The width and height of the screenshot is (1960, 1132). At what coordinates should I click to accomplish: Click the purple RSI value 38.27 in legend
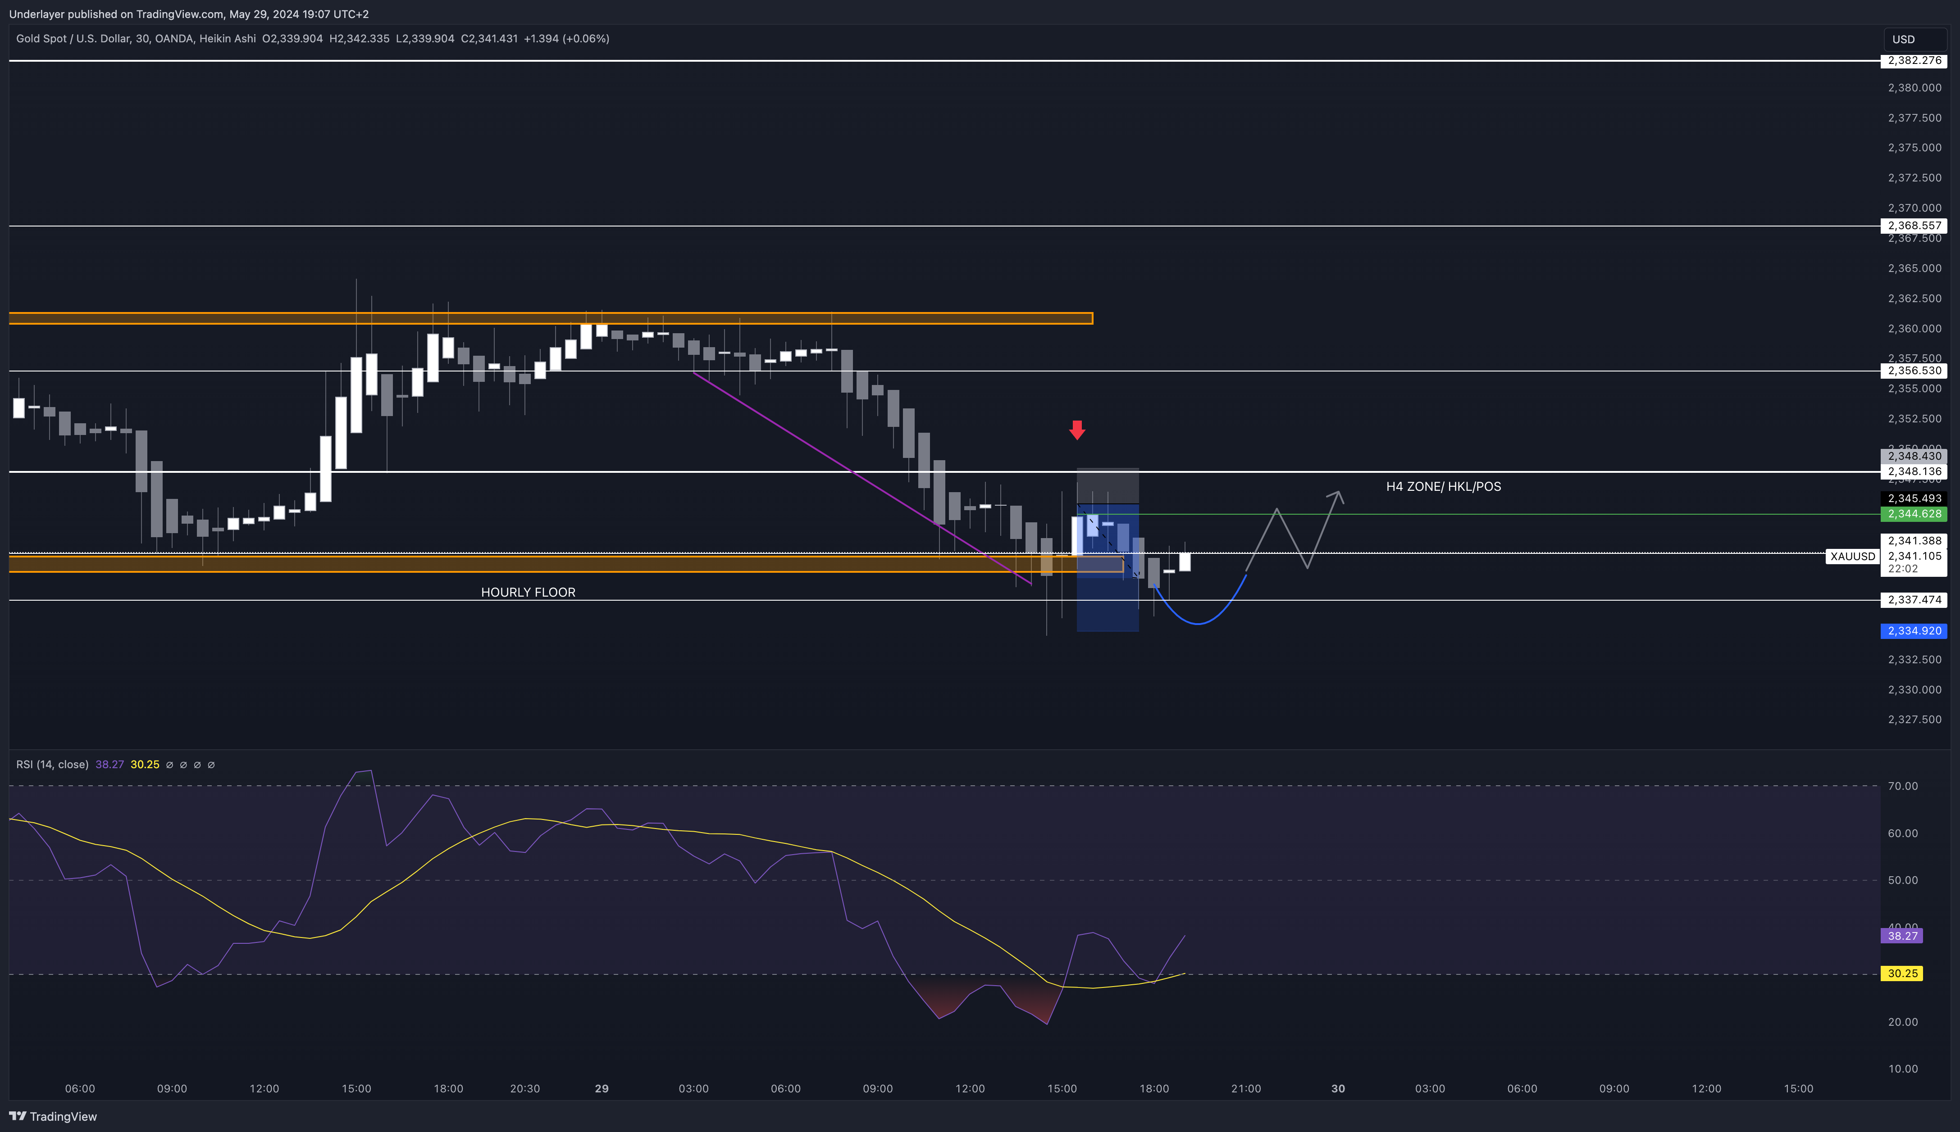[x=109, y=764]
